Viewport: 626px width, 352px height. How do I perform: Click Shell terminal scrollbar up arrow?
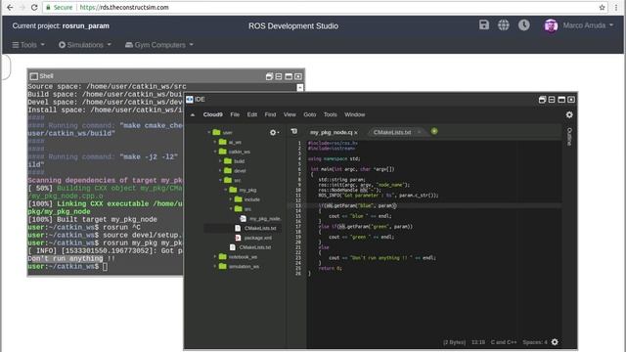(x=300, y=87)
